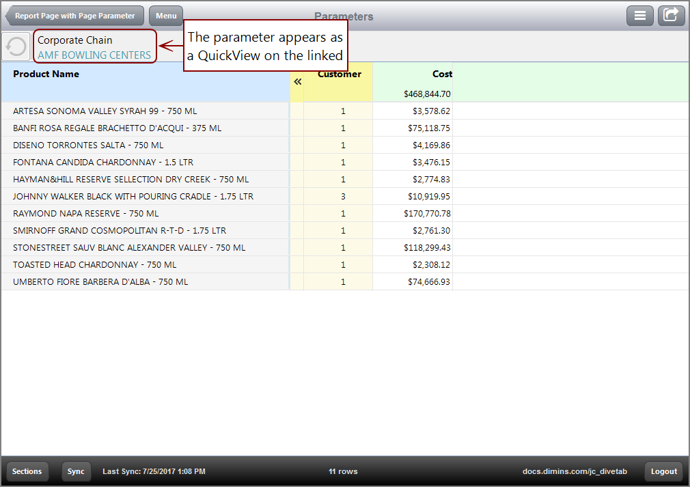Screen dimensions: 690x487
Task: Open the Menu from the top bar
Action: pos(165,15)
